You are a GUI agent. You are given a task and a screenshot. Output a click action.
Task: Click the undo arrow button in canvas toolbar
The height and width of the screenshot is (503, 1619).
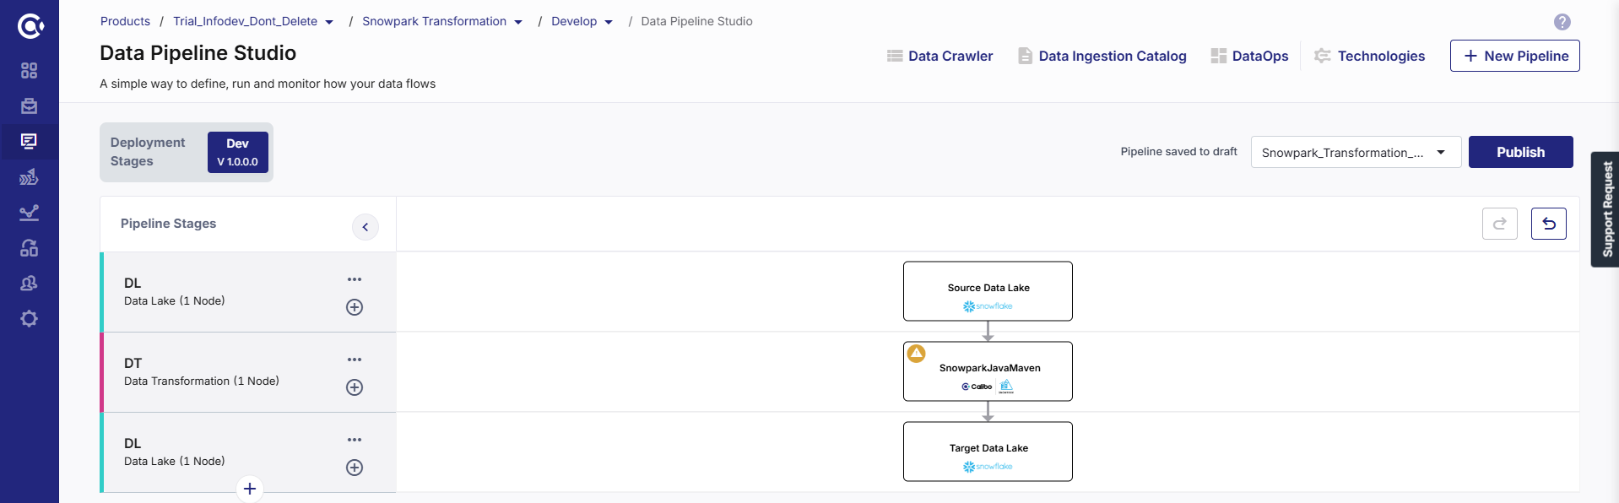pyautogui.click(x=1548, y=224)
